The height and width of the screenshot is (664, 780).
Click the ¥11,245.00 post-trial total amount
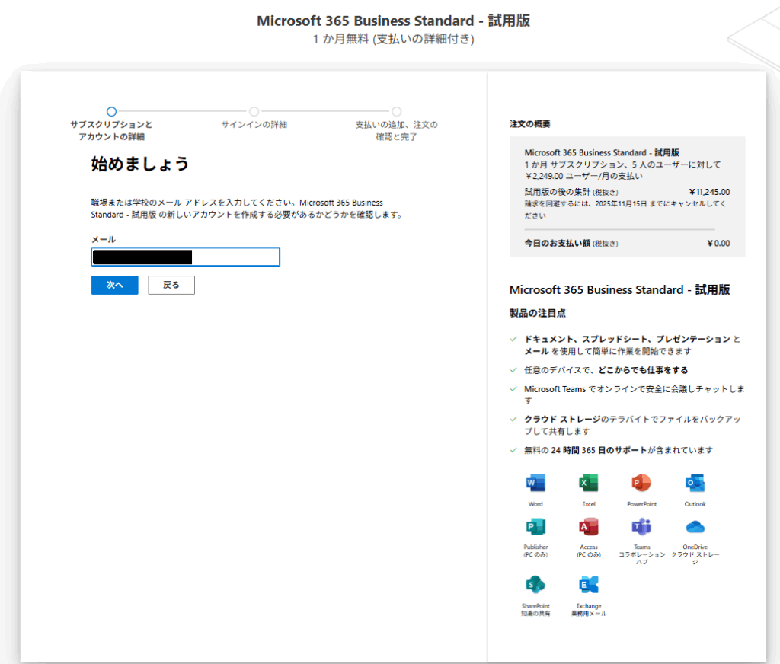click(x=708, y=192)
